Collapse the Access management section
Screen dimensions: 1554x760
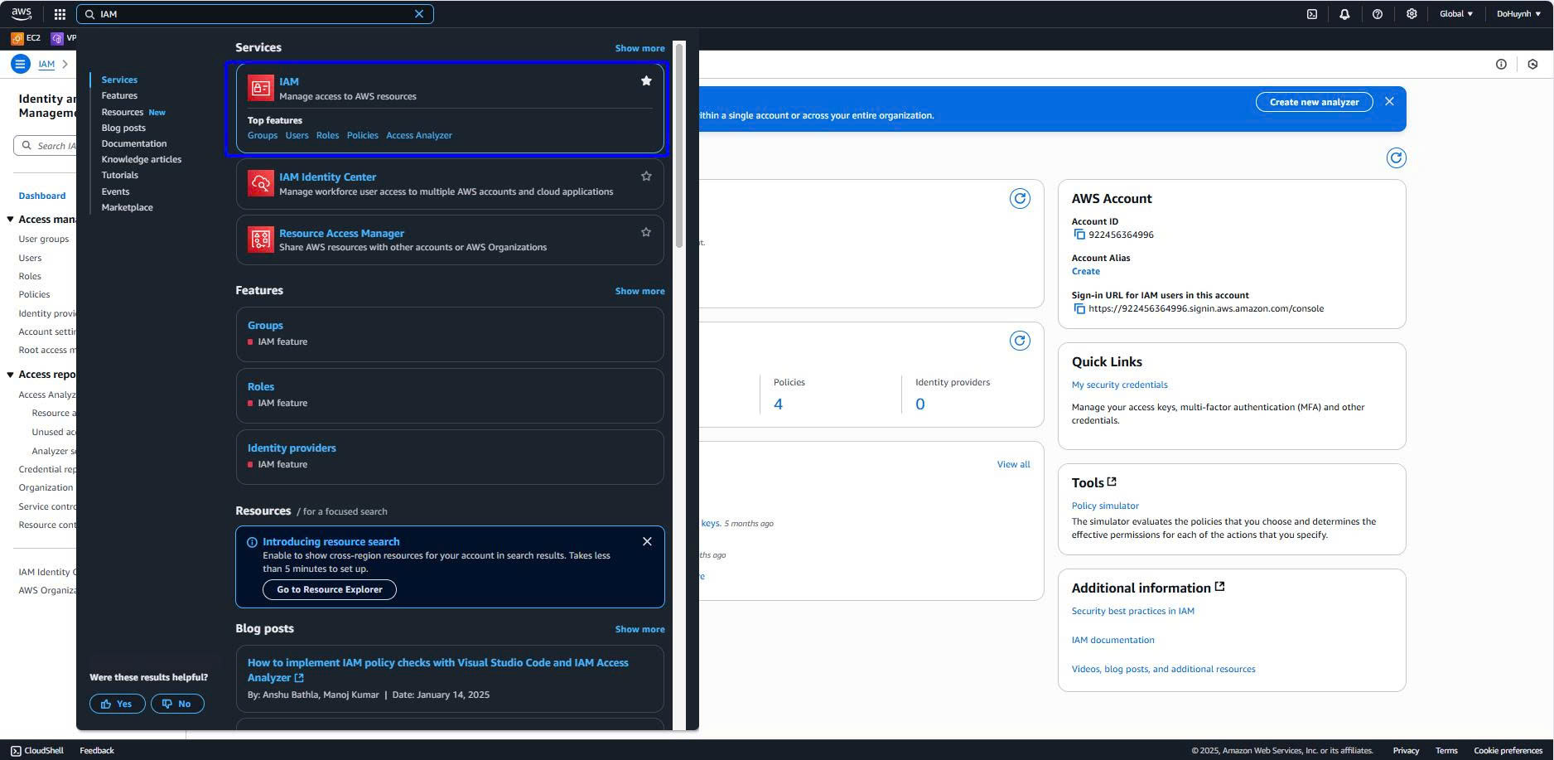11,220
